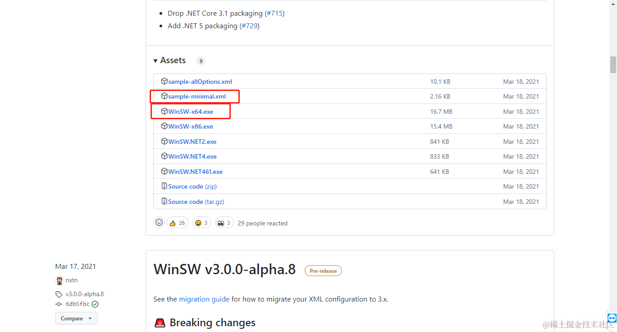
Task: Click the Mar 18, 2021 date for WinSW.NET461.exe
Action: (521, 172)
